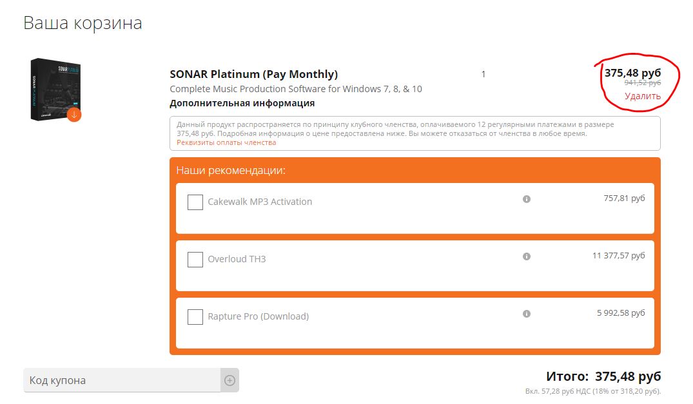Click the SONAR Platinum (Pay Monthly) title

(253, 74)
